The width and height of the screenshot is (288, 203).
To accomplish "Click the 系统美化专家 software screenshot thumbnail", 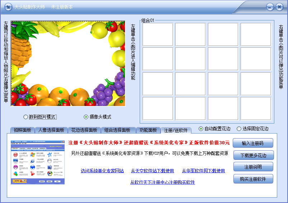I will pos(38,162).
